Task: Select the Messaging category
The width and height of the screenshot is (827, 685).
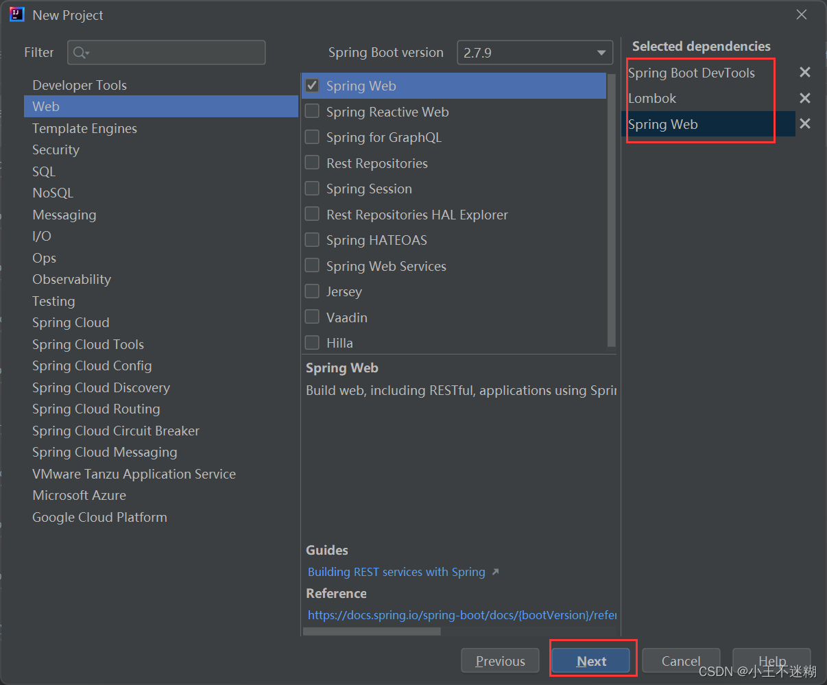Action: (x=161, y=215)
